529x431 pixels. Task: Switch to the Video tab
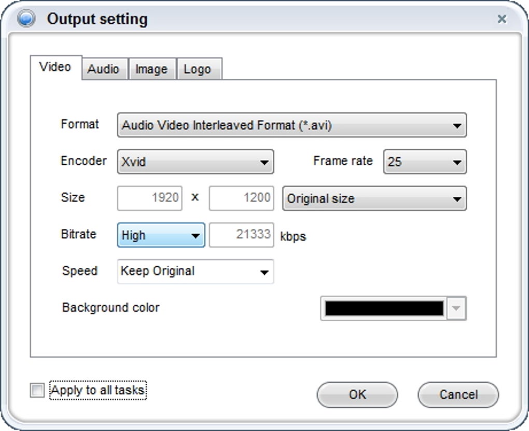55,67
